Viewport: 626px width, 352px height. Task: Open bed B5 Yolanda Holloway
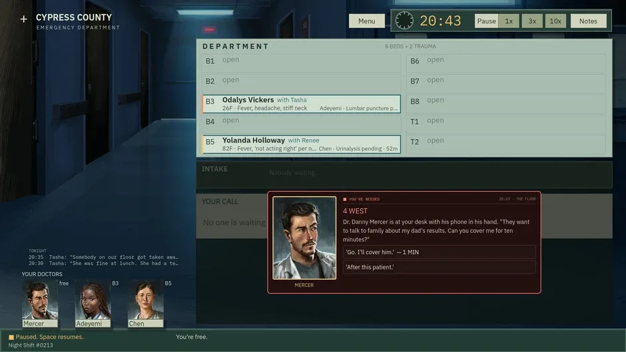(301, 144)
